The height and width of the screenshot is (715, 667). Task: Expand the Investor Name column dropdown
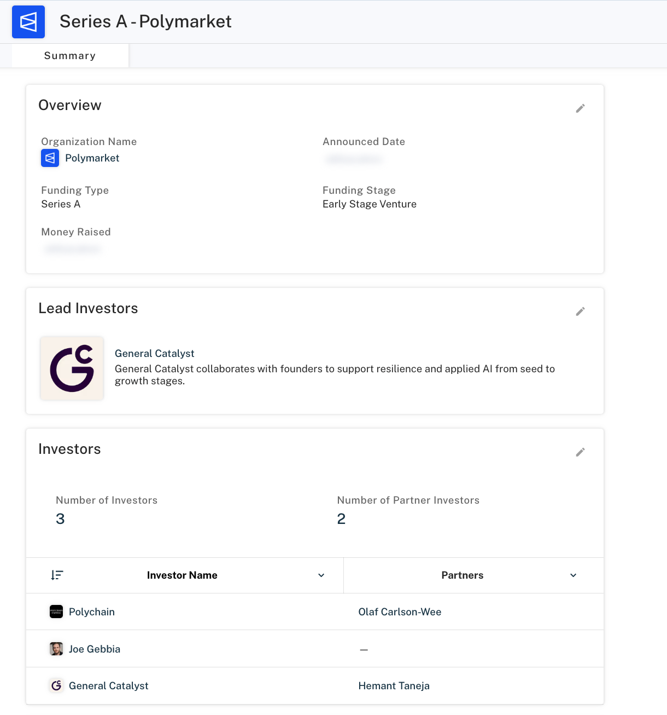[321, 575]
